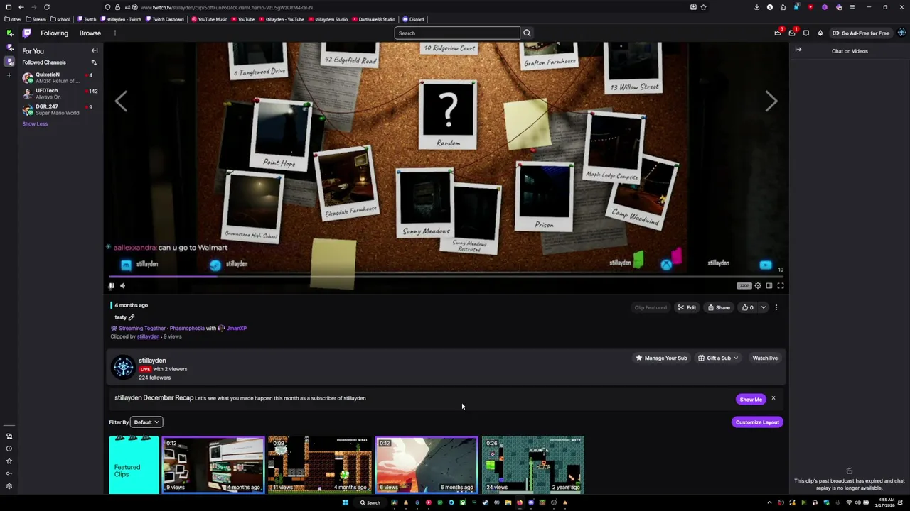
Task: Open the Phasmophobia category link
Action: click(x=187, y=328)
